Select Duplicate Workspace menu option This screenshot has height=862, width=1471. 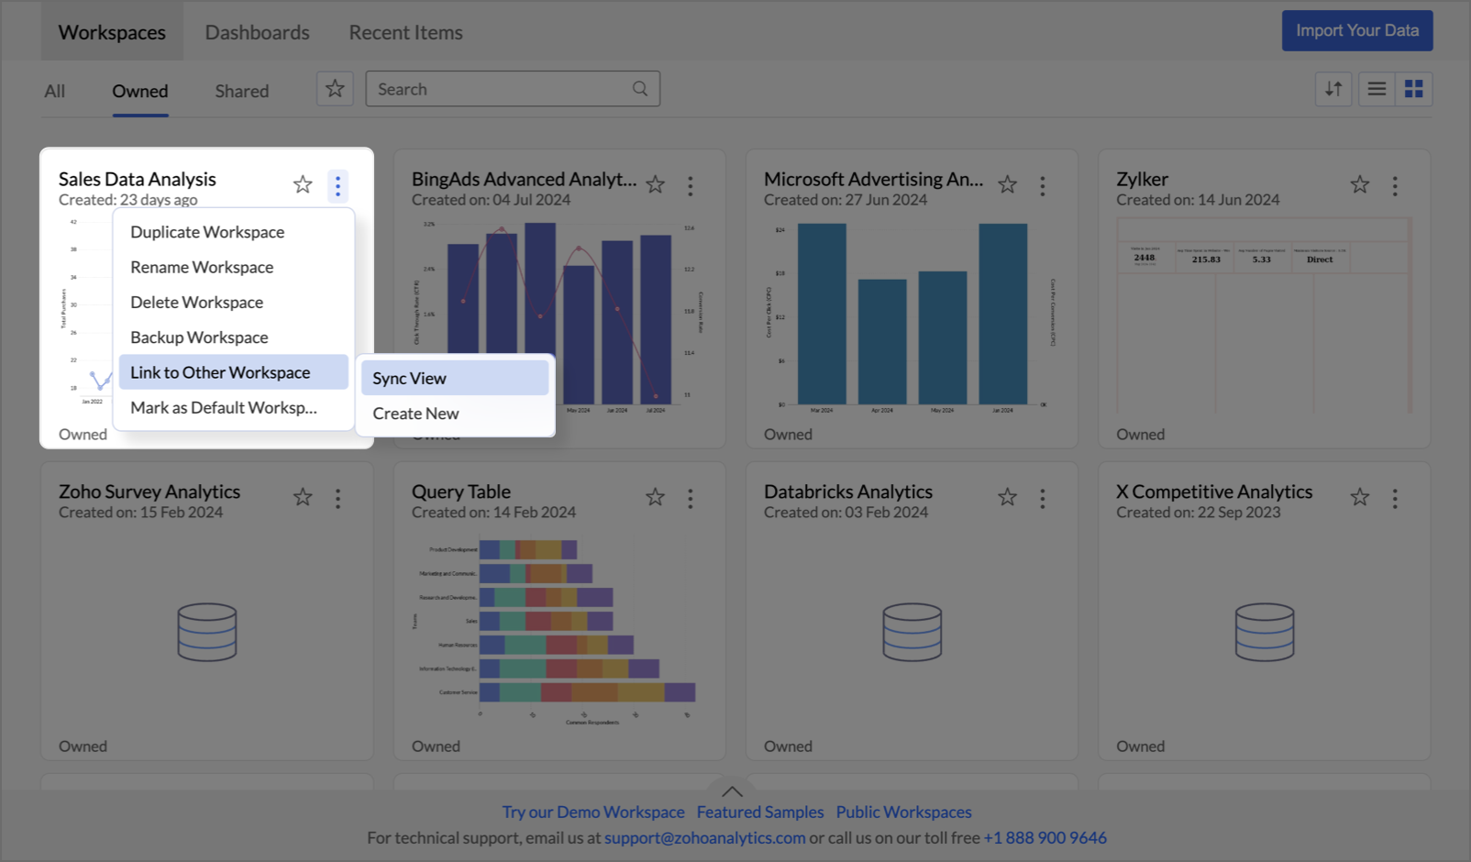click(207, 232)
